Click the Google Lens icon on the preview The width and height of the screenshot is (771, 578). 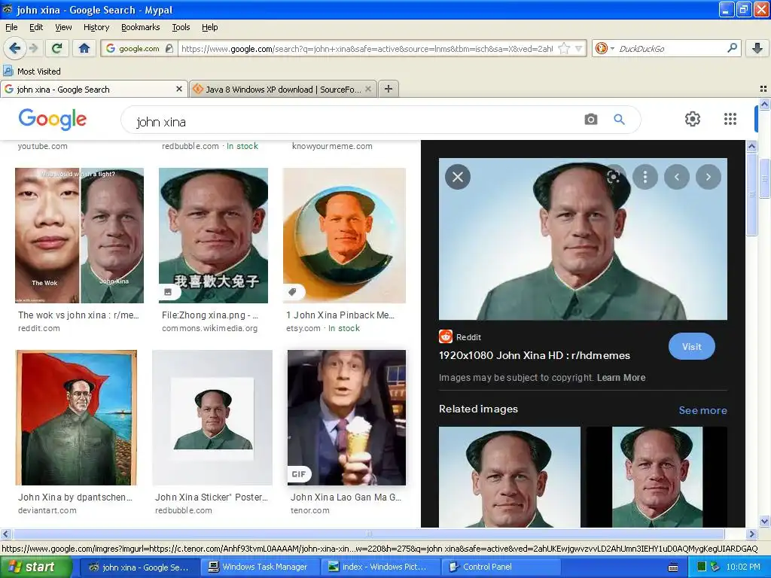point(614,177)
